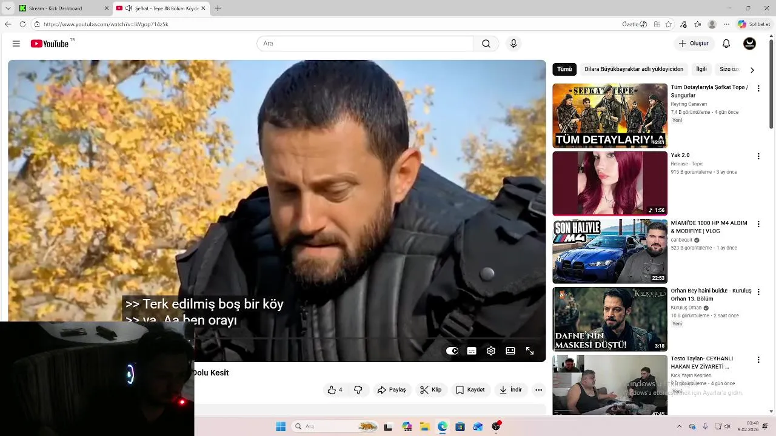This screenshot has width=776, height=436.
Task: Select the partially visible Size özel chip
Action: [729, 69]
